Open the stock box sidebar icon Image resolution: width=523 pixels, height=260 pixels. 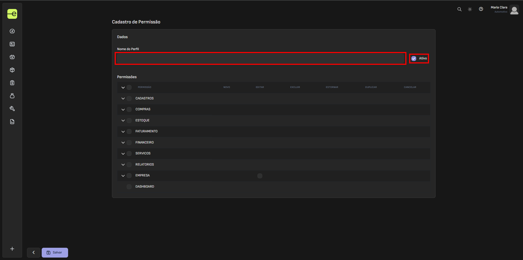(x=12, y=70)
